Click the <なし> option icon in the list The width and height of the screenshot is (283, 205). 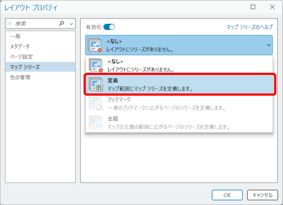(x=96, y=65)
